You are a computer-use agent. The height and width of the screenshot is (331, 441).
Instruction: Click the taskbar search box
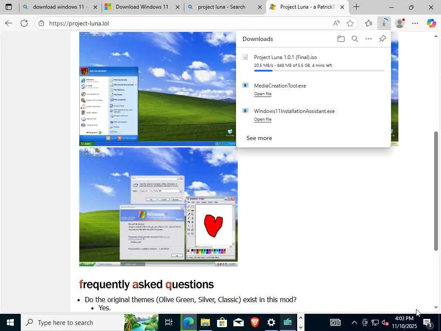(90, 322)
